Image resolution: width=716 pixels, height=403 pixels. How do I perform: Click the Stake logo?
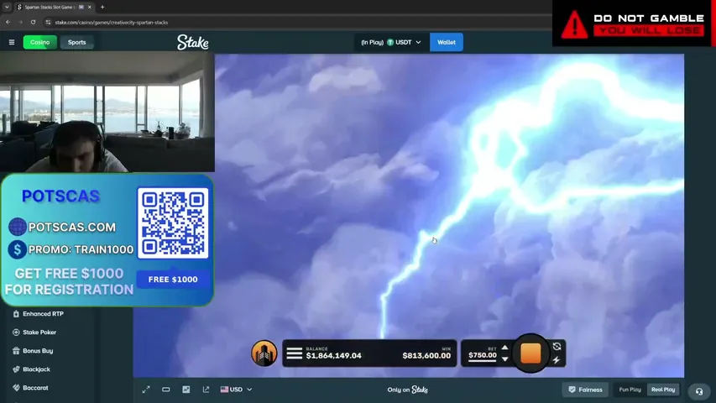coord(193,42)
